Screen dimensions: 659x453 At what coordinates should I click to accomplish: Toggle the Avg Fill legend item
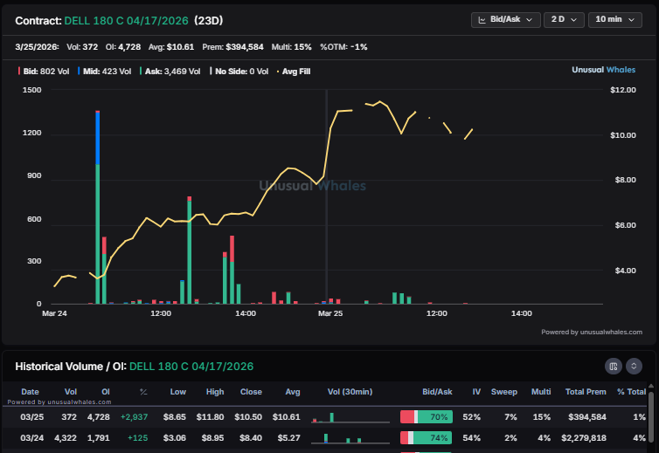point(294,72)
